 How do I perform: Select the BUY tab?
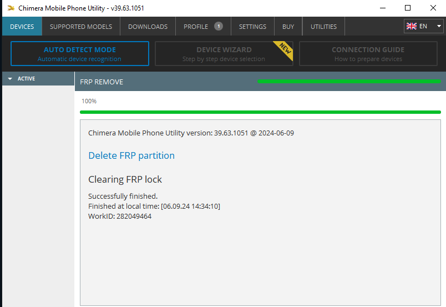click(x=288, y=27)
